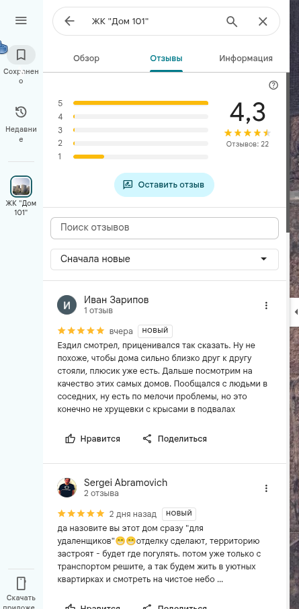Open more options for Sergei Abramovich's review
Viewport: 299px width, 609px height.
[266, 488]
